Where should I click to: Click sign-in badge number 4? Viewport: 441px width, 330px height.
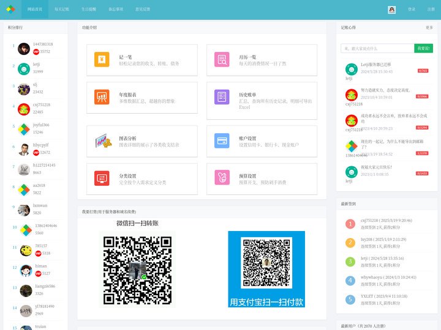pos(350,280)
